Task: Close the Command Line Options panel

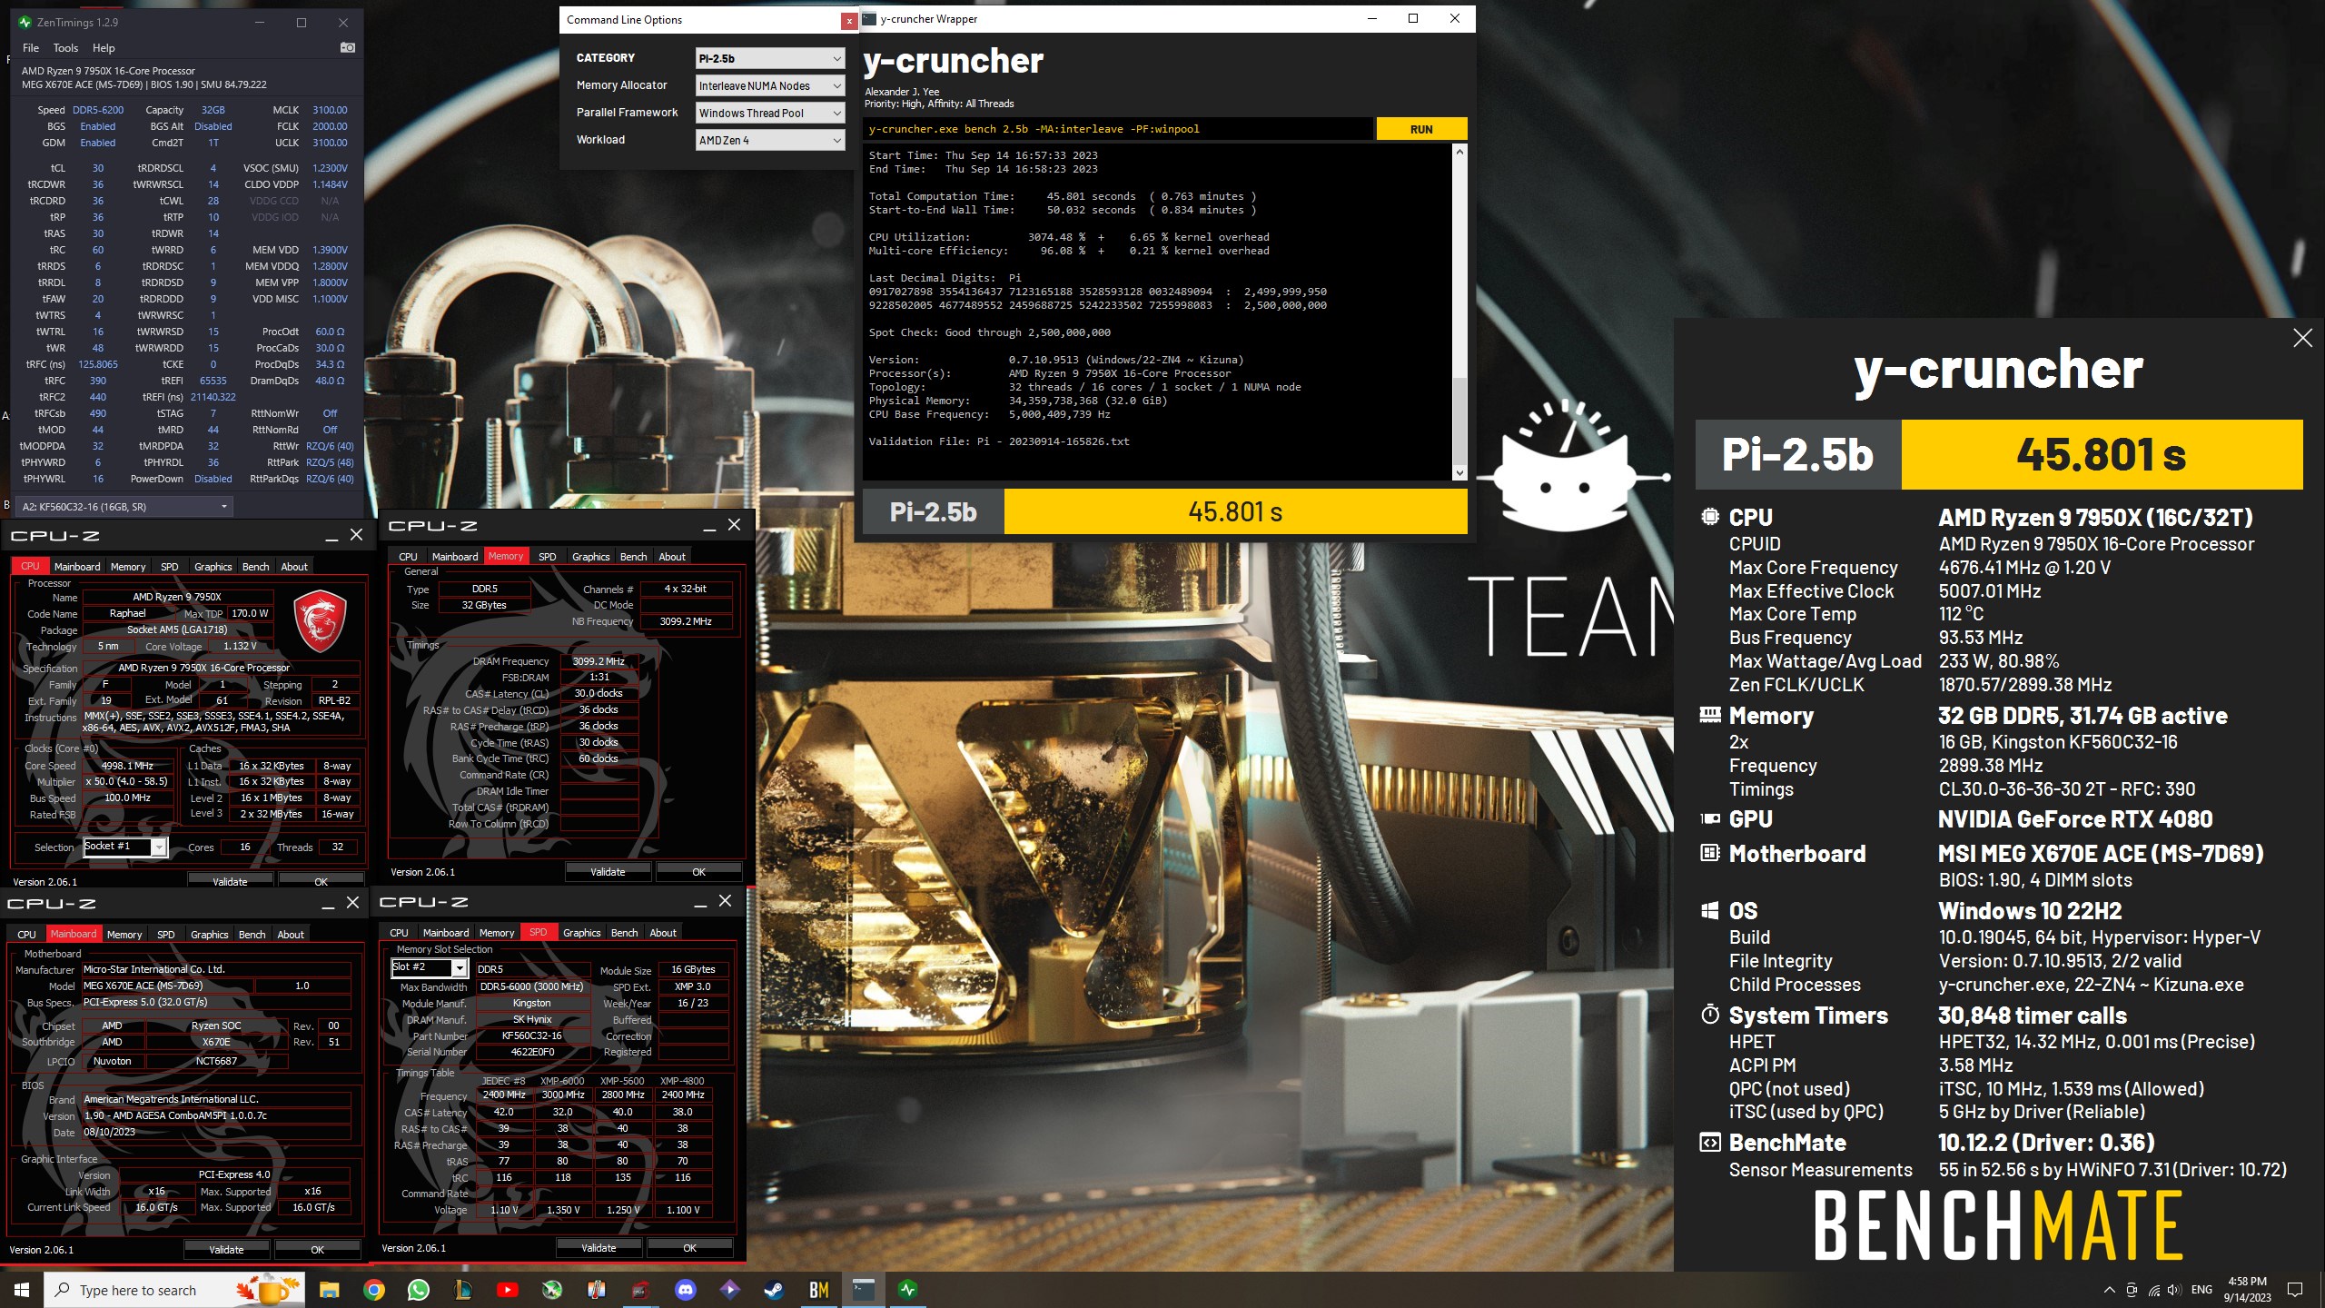Action: click(x=848, y=20)
